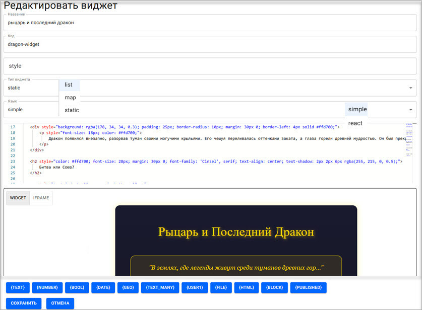422x310 pixels.
Task: Click the СОХРАНИТЬ save button
Action: 24,303
